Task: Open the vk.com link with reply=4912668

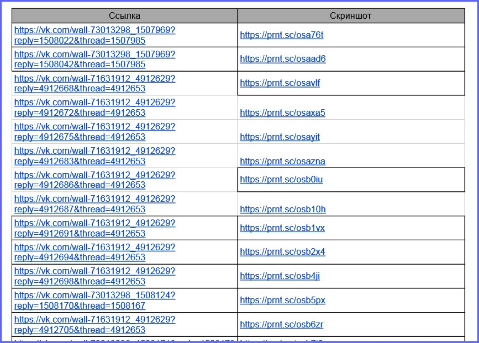Action: tap(95, 84)
